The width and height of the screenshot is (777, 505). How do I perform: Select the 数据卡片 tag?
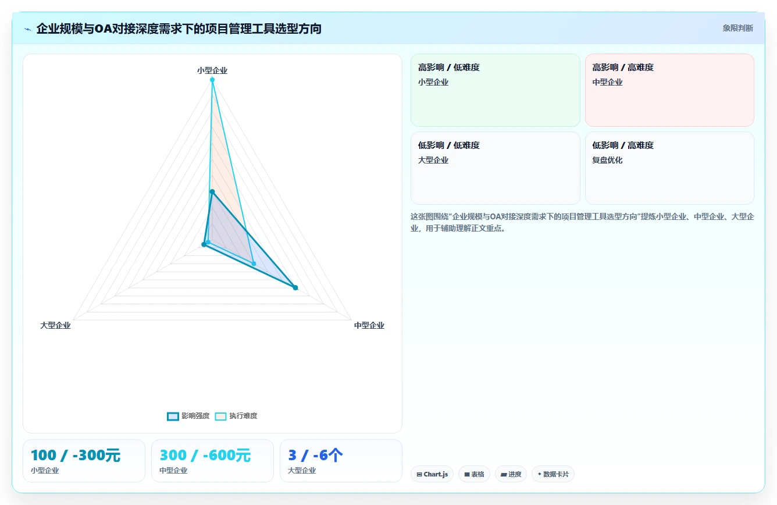point(553,474)
